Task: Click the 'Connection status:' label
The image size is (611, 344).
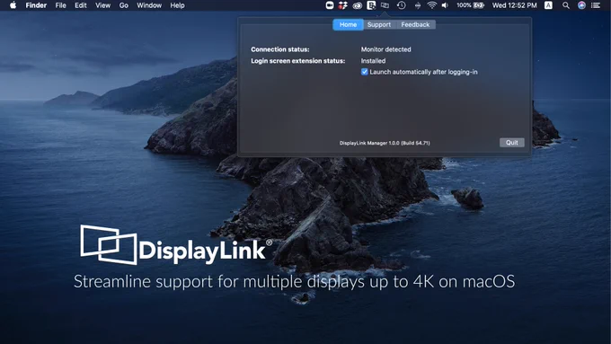Action: click(x=280, y=49)
